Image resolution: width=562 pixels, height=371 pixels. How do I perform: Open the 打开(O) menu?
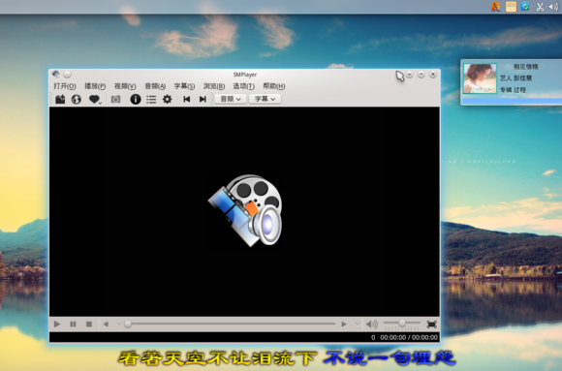(65, 86)
